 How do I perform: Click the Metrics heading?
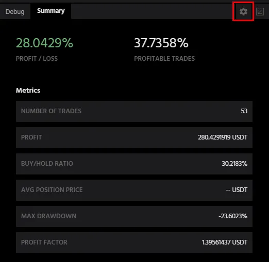tap(28, 91)
